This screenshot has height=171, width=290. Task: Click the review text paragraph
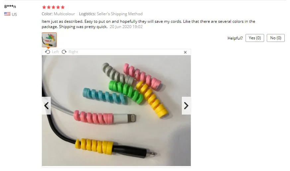tap(148, 24)
